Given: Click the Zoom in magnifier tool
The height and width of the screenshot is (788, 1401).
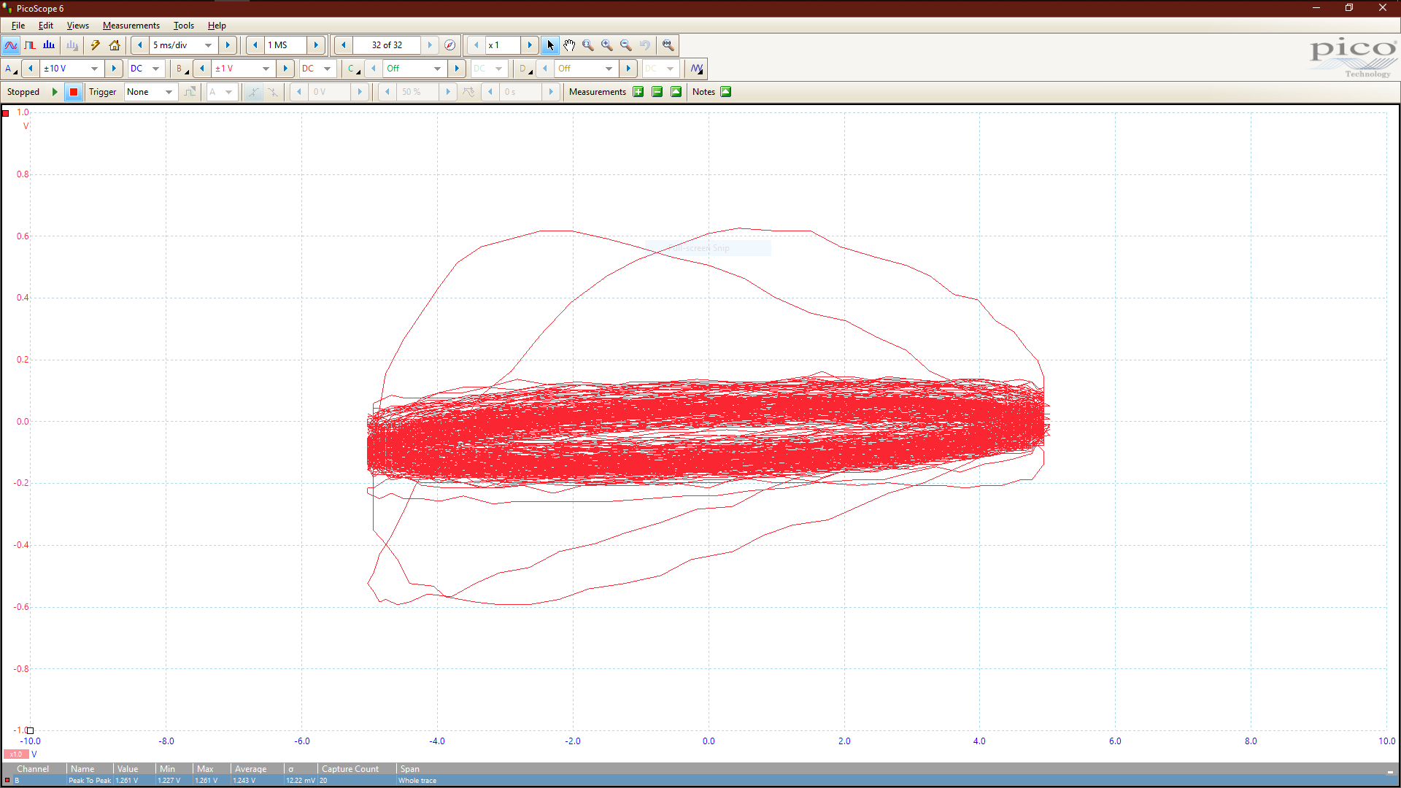Looking at the screenshot, I should [x=607, y=45].
